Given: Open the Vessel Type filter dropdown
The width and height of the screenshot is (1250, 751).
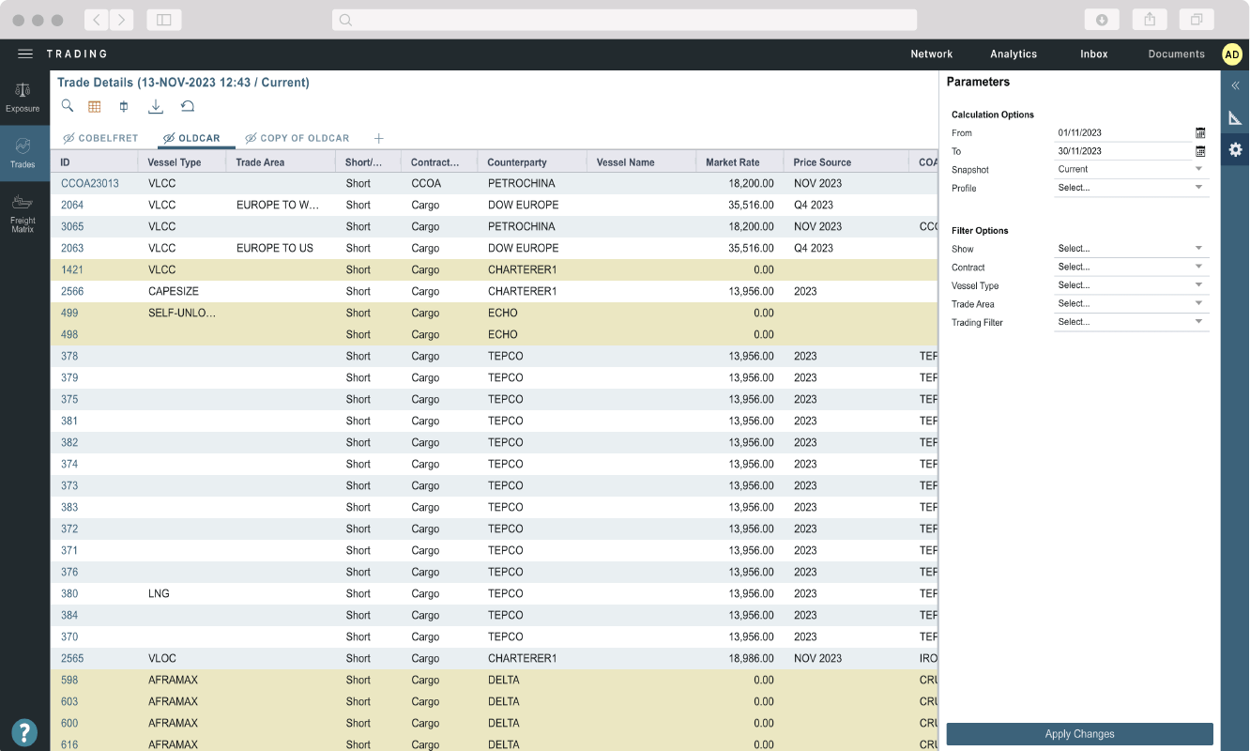Looking at the screenshot, I should 1131,285.
